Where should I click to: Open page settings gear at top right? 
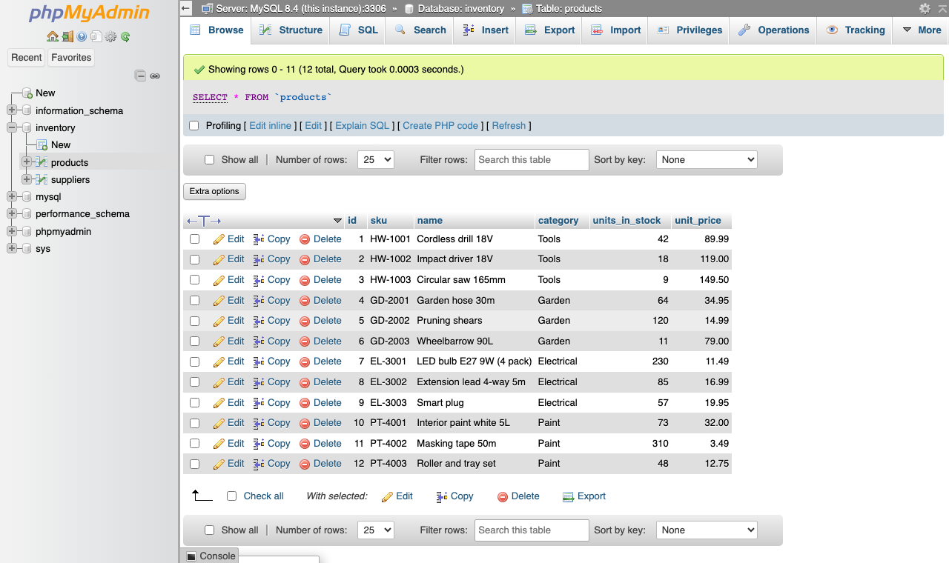[x=925, y=8]
